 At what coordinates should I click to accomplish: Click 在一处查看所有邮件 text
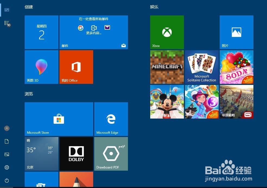click(x=94, y=19)
